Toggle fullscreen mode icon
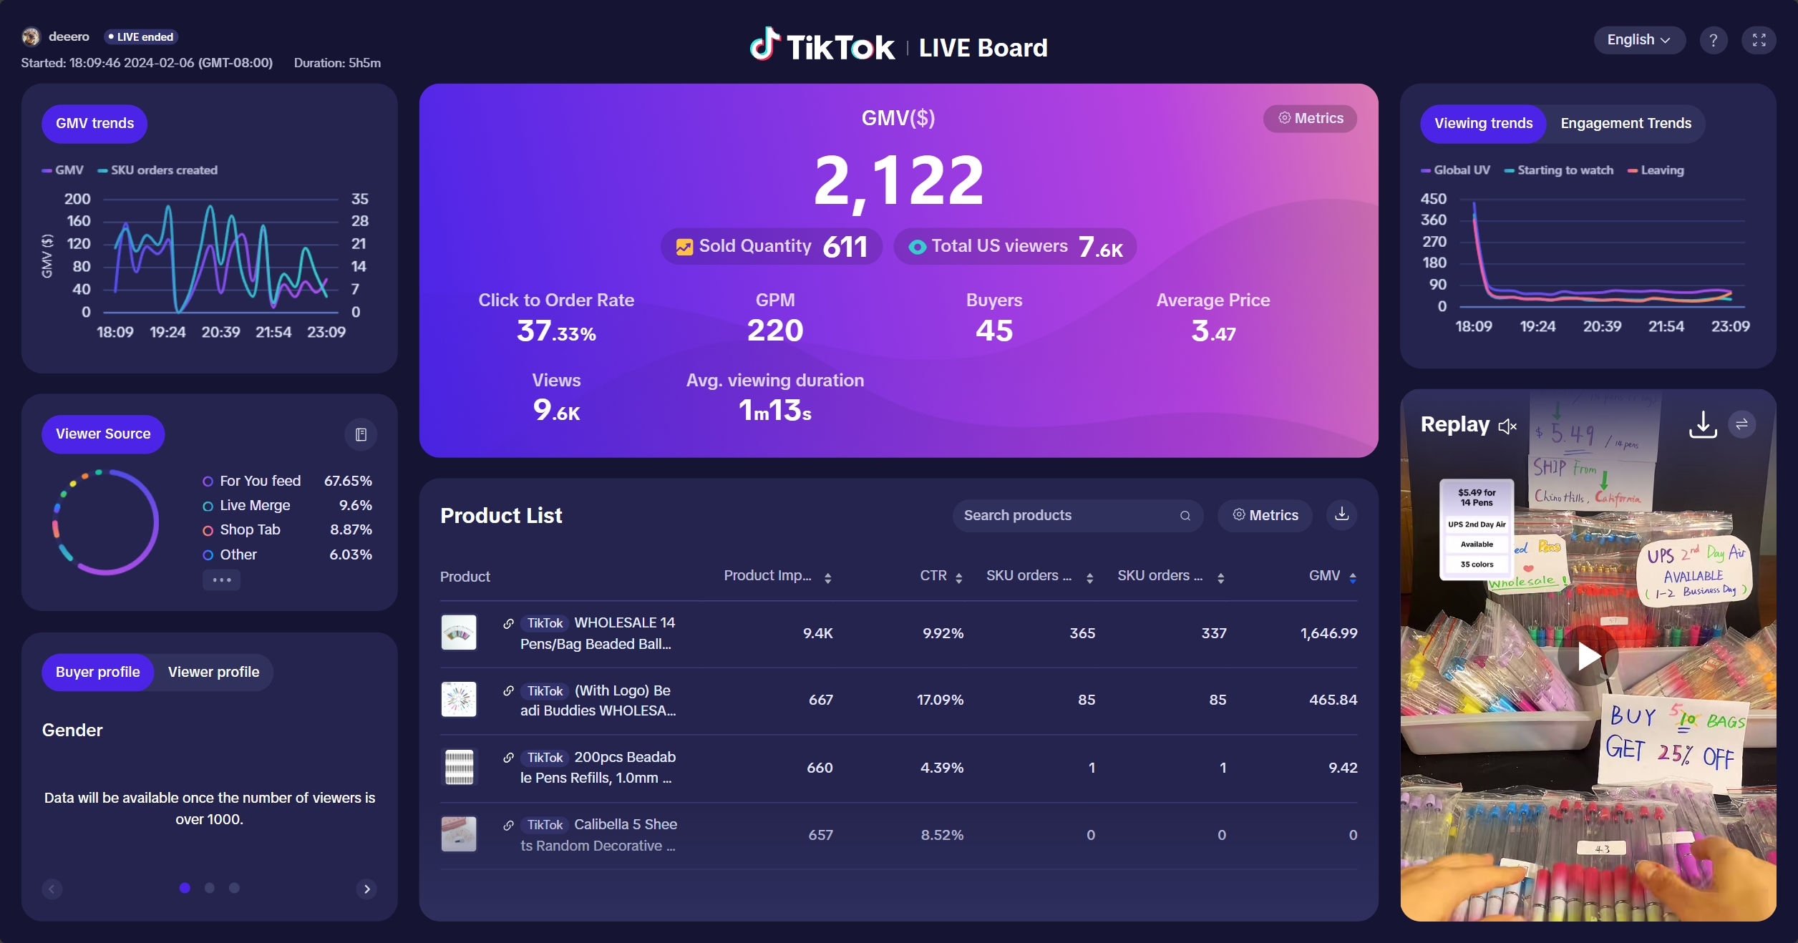This screenshot has height=943, width=1798. click(1759, 40)
